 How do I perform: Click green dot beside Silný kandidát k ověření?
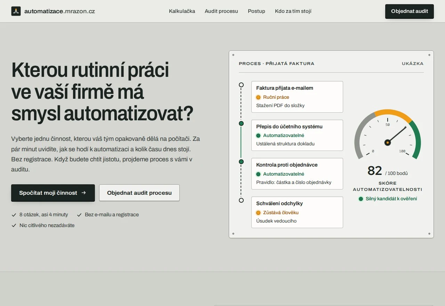361,199
